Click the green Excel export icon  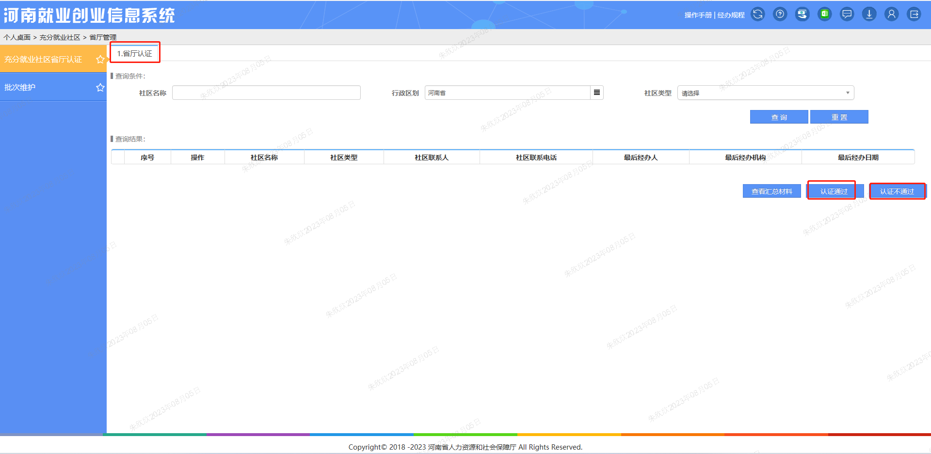click(x=824, y=14)
